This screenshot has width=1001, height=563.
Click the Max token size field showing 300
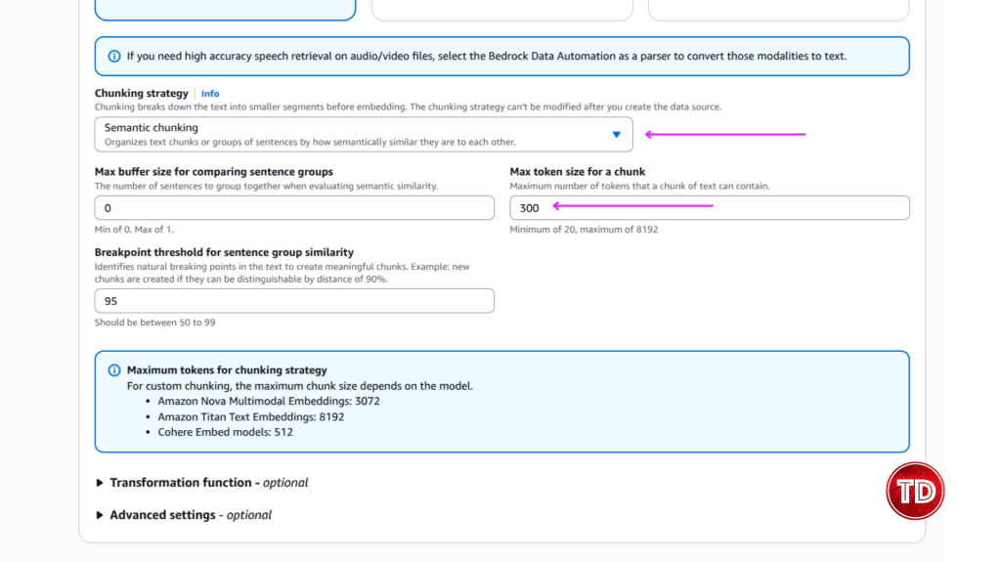point(709,207)
